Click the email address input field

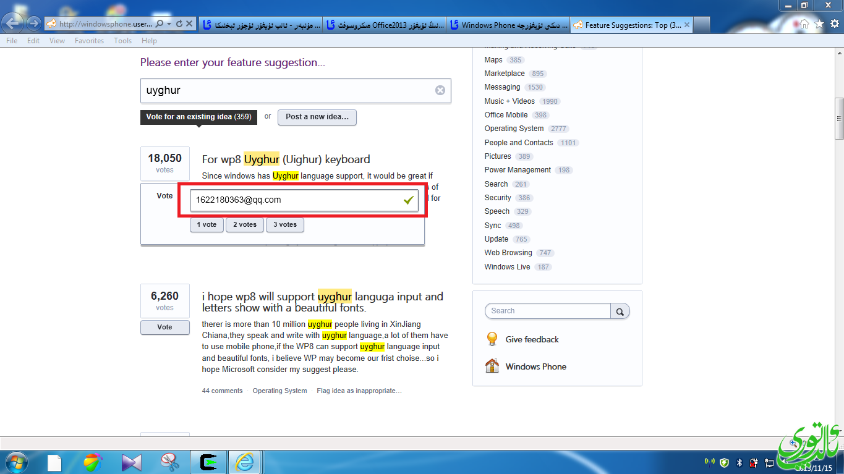coord(296,200)
